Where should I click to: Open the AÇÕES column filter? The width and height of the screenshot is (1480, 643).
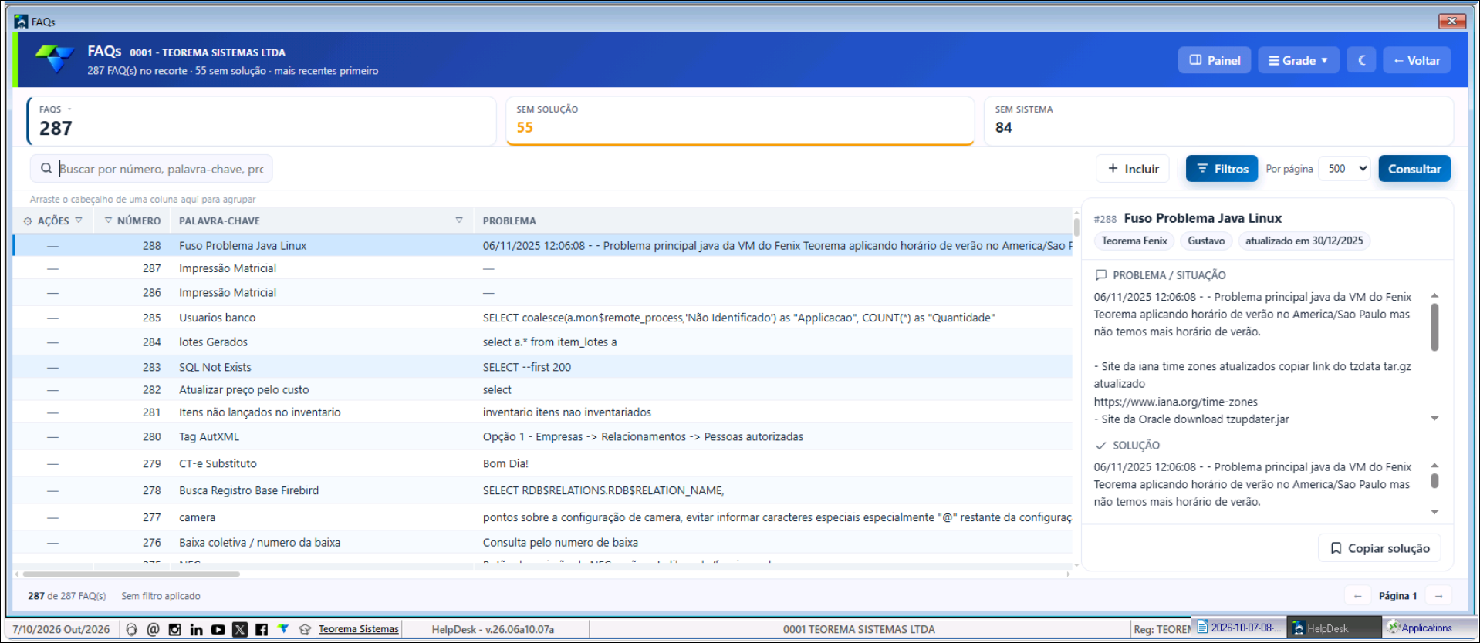[x=79, y=221]
